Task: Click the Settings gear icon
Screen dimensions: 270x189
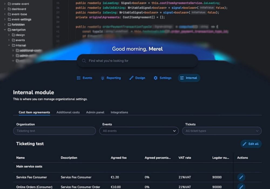Action: click(x=156, y=78)
